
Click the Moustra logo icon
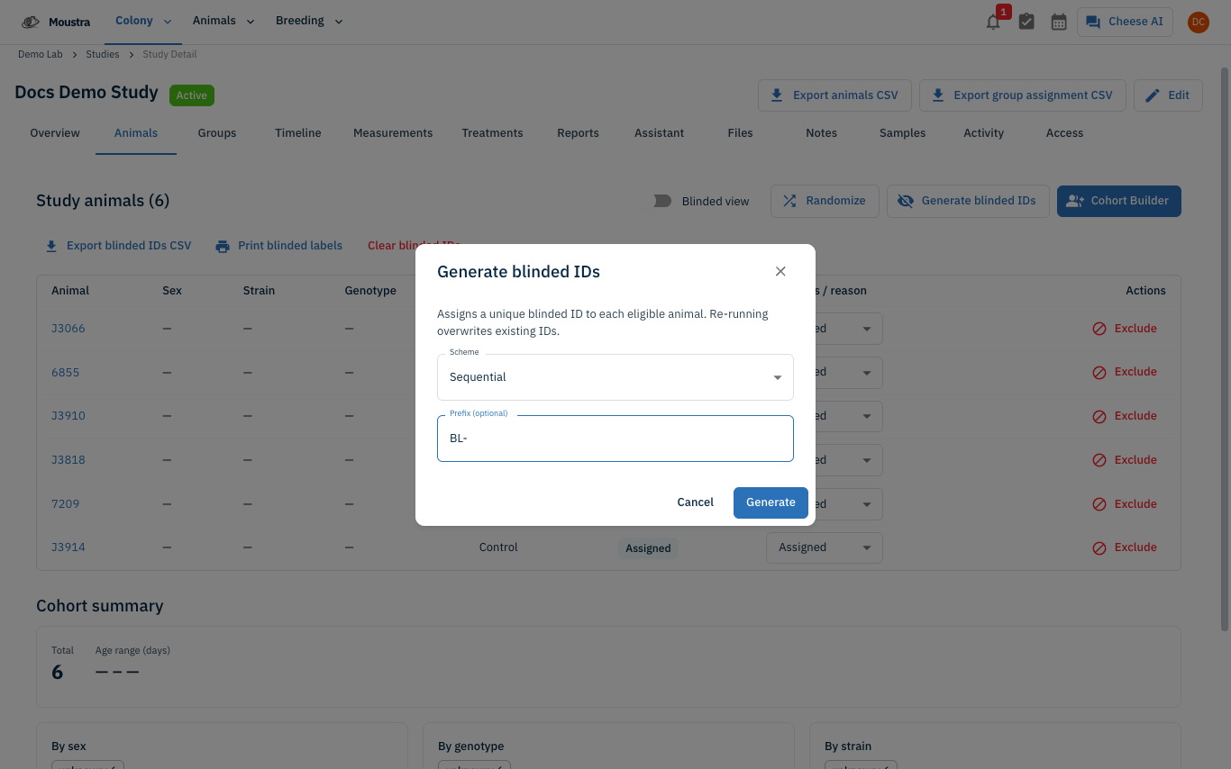[x=31, y=22]
